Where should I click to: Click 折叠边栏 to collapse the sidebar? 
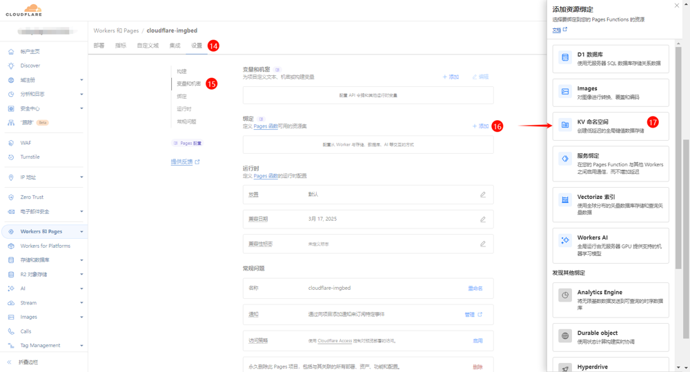click(x=28, y=362)
